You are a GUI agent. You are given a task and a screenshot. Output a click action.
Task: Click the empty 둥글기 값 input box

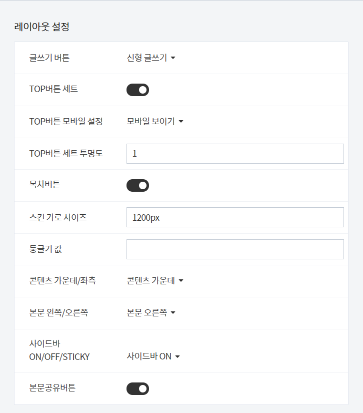tap(235, 249)
